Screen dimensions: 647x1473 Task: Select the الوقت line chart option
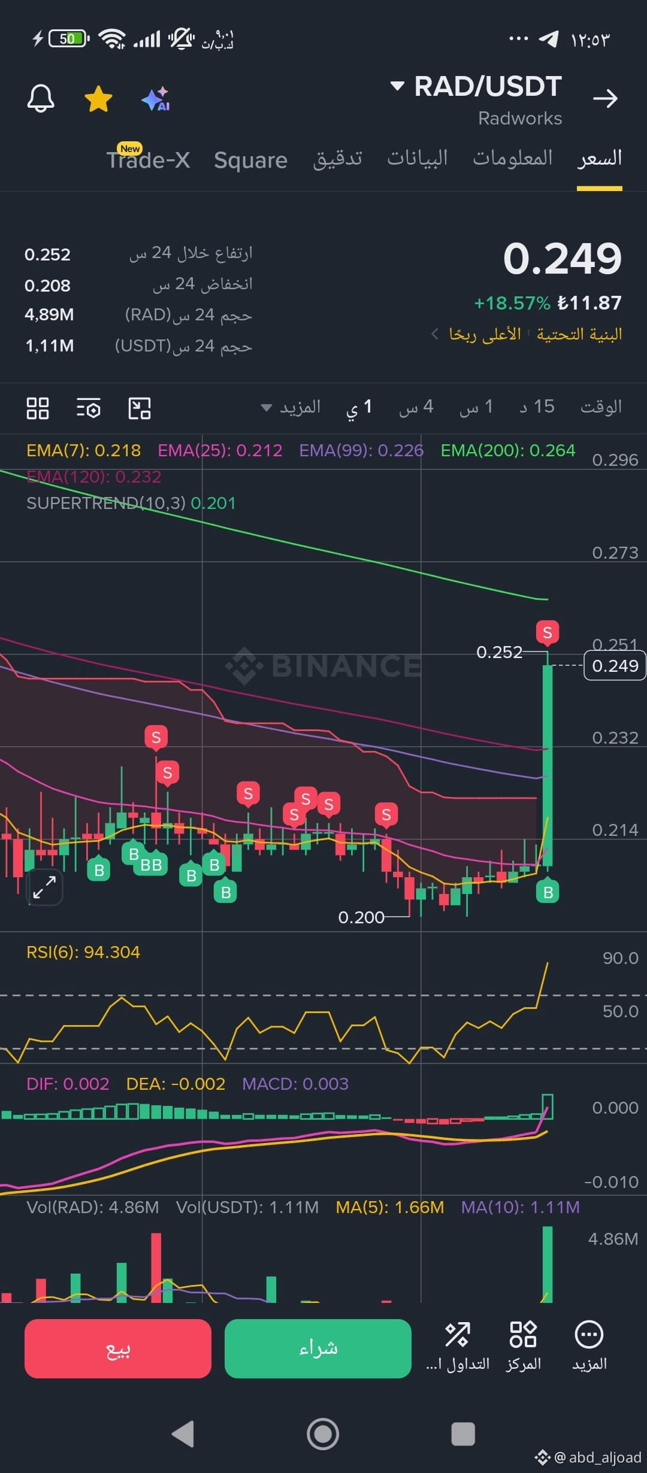(x=601, y=407)
